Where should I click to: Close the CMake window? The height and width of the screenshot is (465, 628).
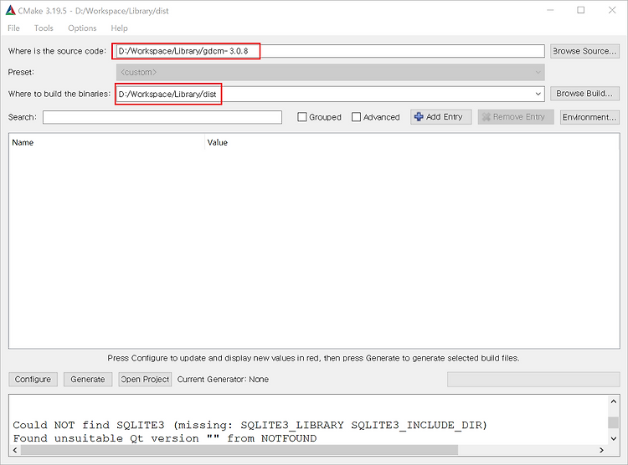(x=611, y=10)
